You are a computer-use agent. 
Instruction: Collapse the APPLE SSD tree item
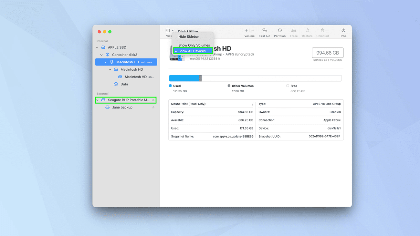[x=97, y=47]
